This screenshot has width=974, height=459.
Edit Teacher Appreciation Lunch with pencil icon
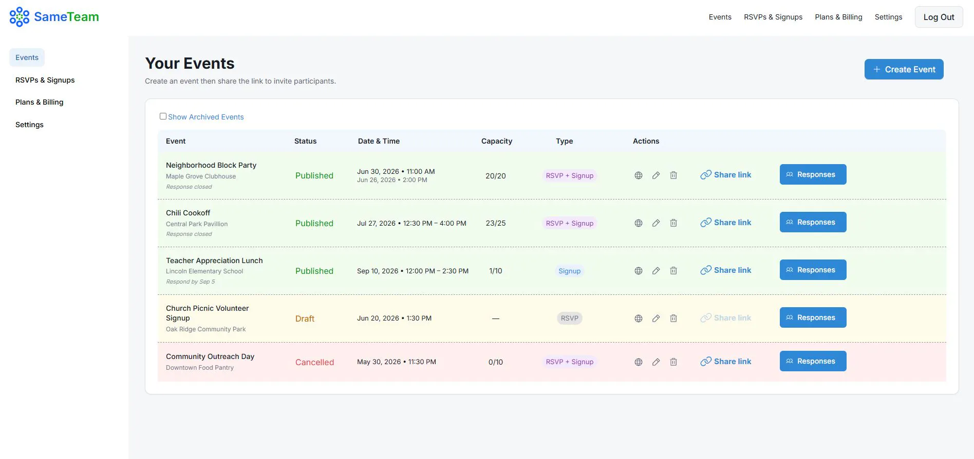[x=656, y=271]
